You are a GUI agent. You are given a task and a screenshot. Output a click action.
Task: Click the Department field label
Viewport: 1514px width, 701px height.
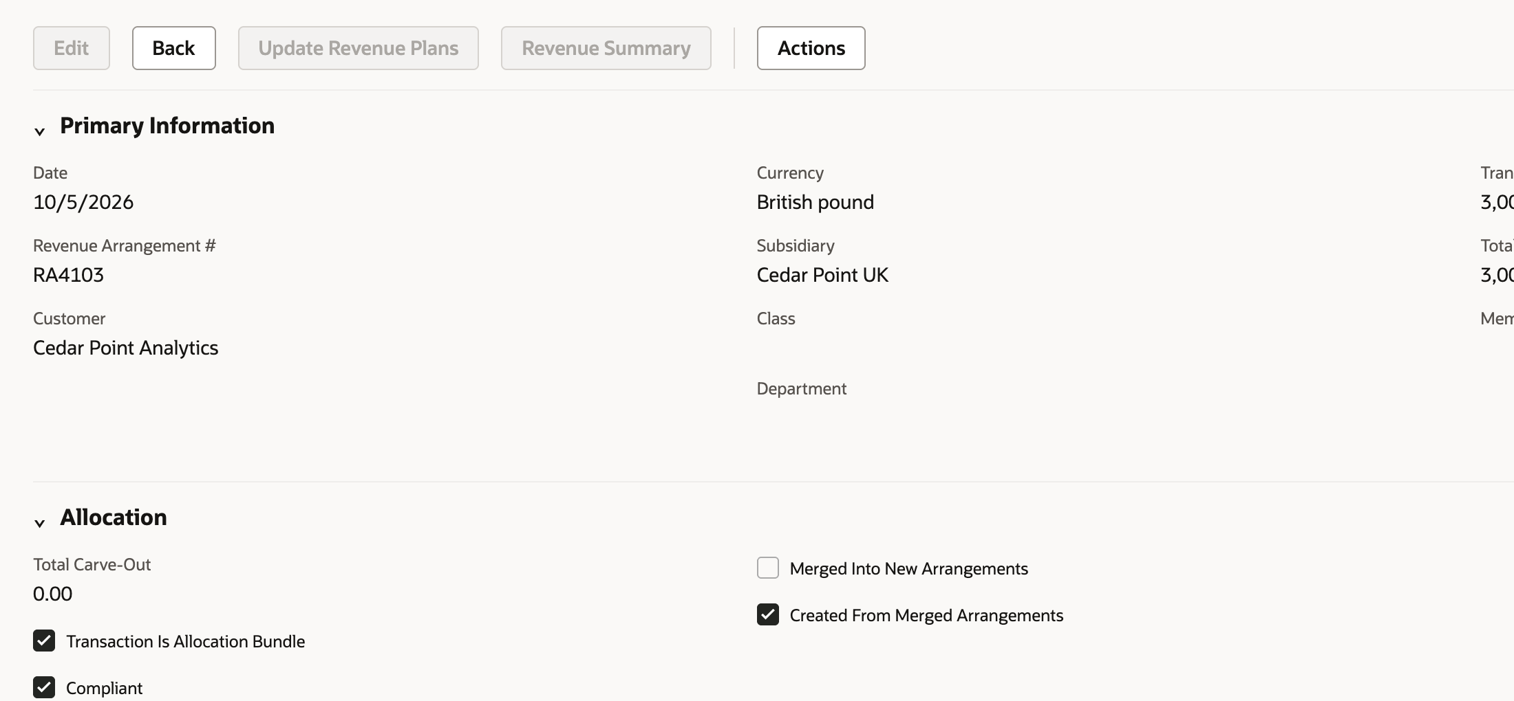[x=802, y=389]
